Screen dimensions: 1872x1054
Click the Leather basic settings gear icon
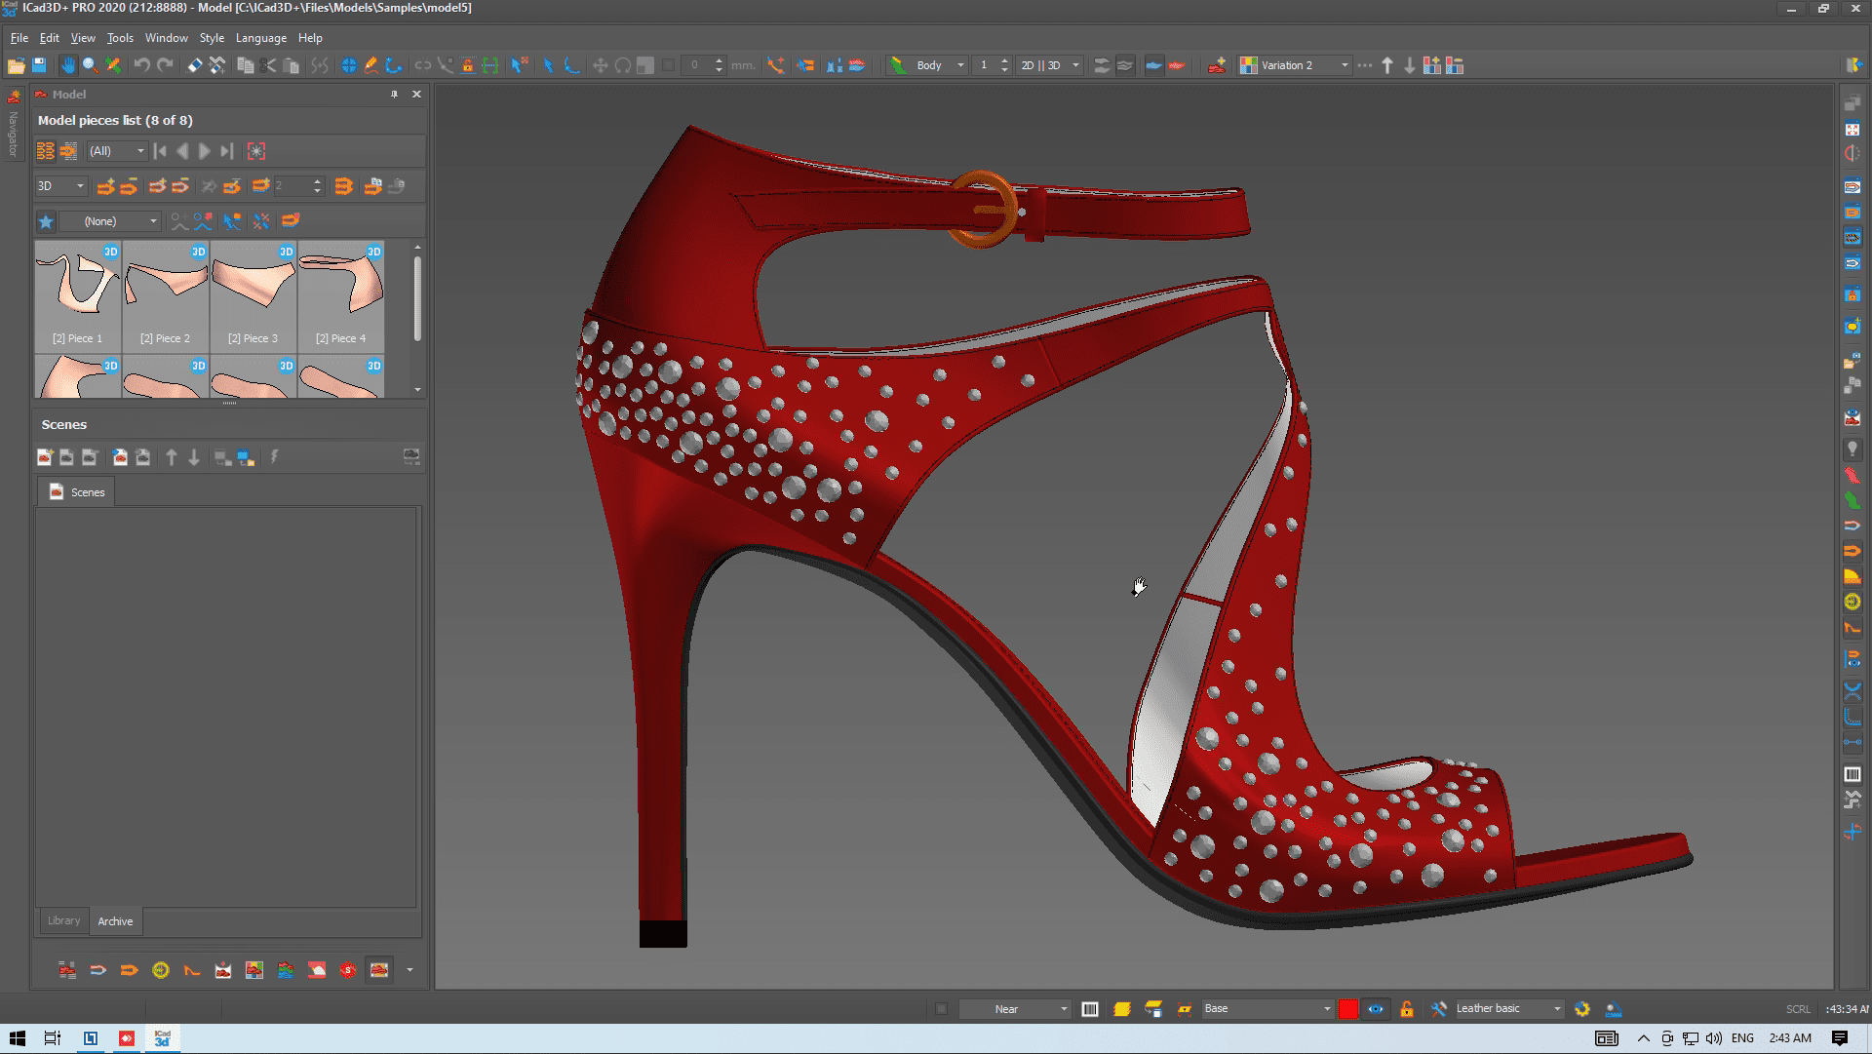[x=1581, y=1009]
